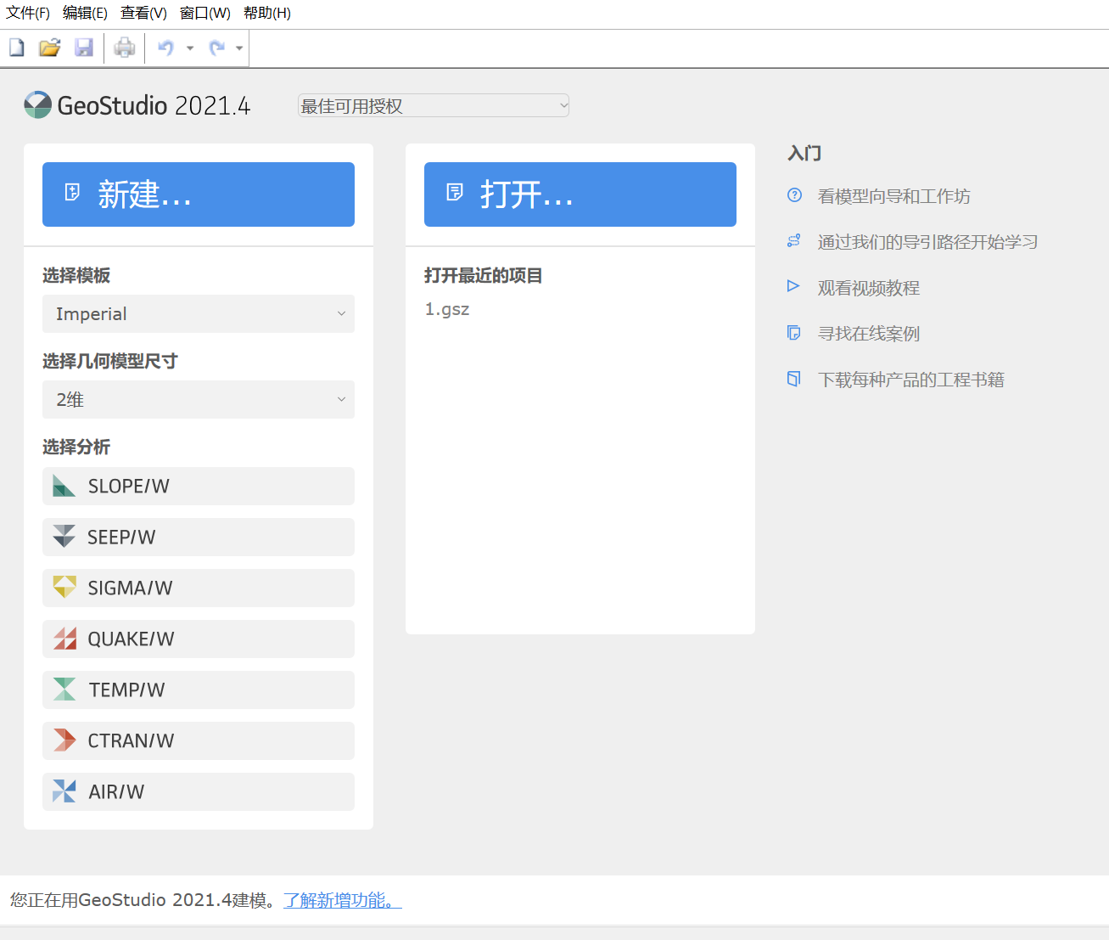Open 下载每种产品的工程书籍 link

point(911,380)
